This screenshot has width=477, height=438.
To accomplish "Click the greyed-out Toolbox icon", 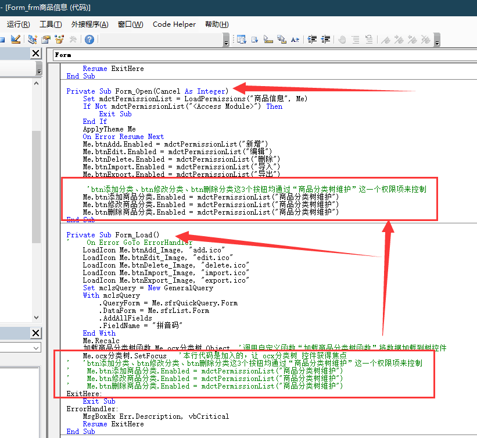I will [x=73, y=40].
